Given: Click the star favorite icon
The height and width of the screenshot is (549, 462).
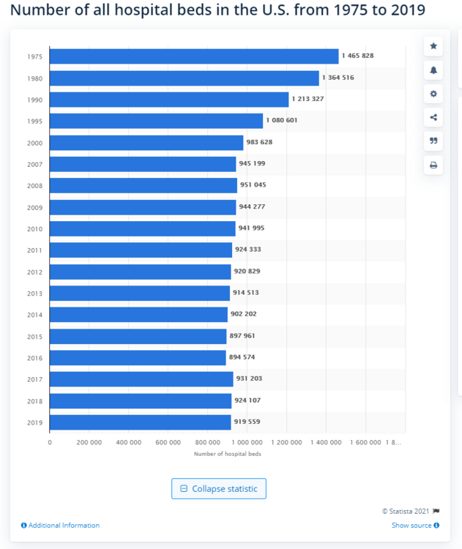Looking at the screenshot, I should pos(433,46).
